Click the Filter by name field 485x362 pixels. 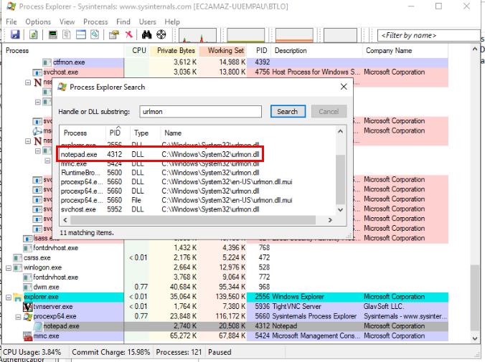click(x=428, y=35)
